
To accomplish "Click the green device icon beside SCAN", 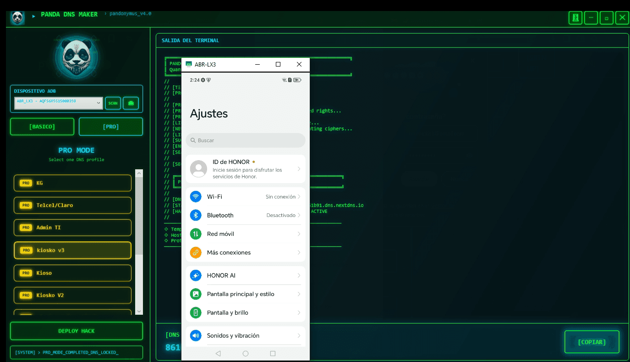I will click(131, 103).
